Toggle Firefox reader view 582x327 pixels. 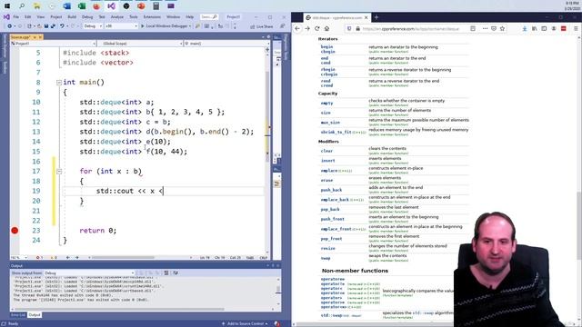pos(473,28)
